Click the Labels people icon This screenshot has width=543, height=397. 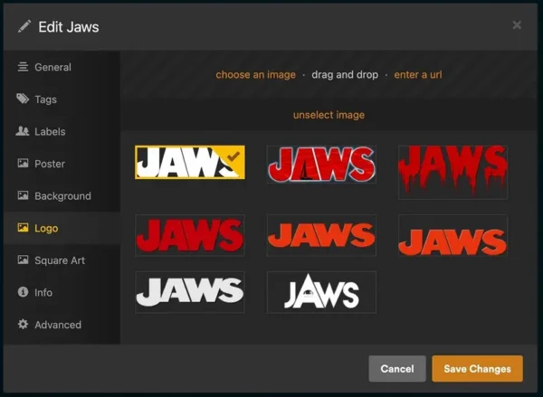pos(23,132)
